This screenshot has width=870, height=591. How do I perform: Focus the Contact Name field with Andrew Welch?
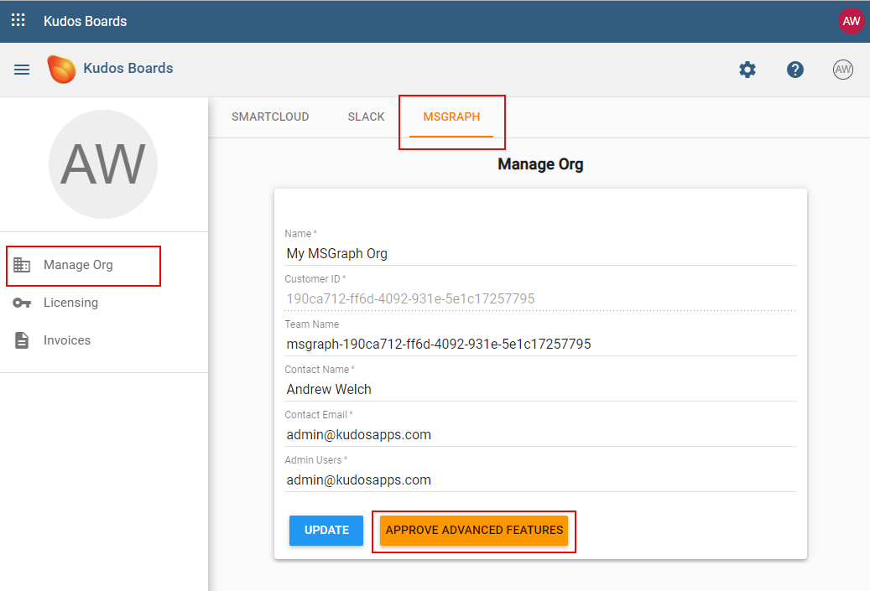(541, 389)
